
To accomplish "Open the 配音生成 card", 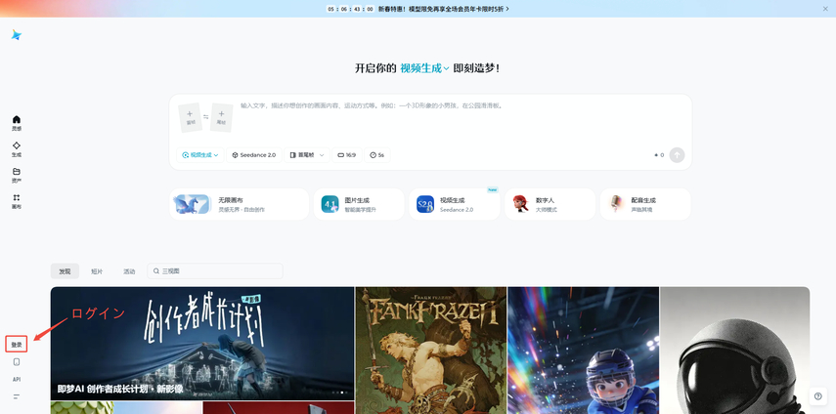I will click(x=645, y=204).
